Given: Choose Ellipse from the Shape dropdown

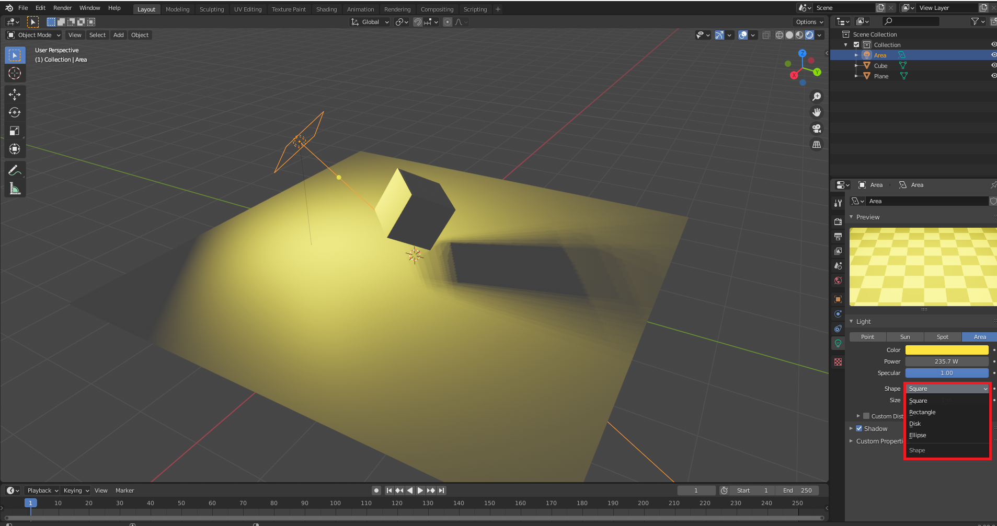Looking at the screenshot, I should coord(918,435).
